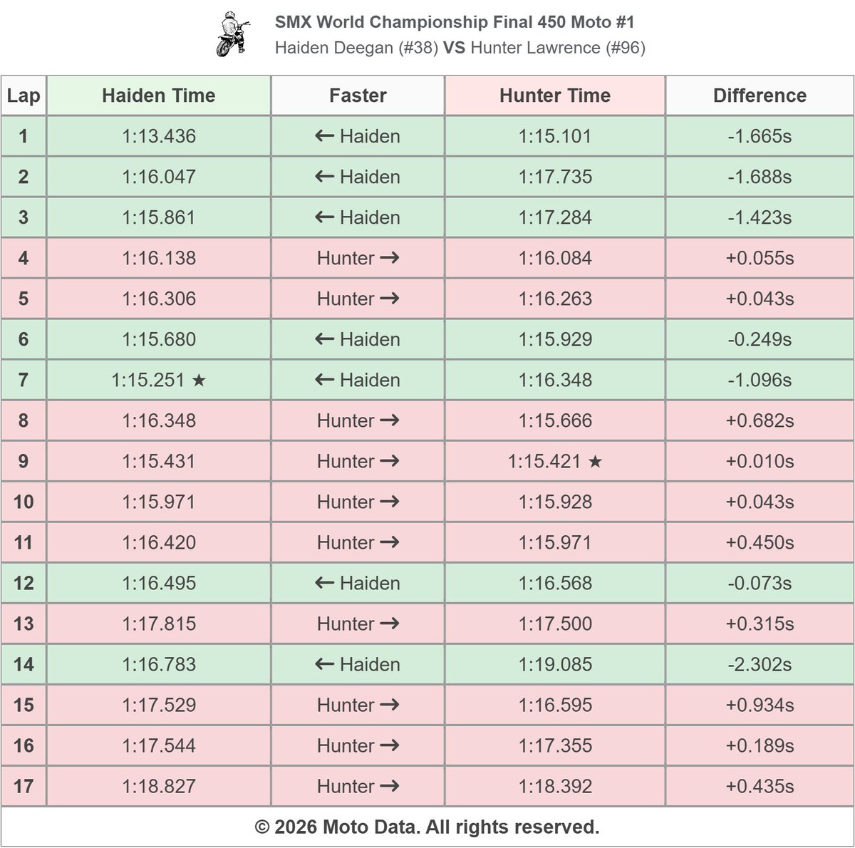Click the right arrow in lap 17 Faster cell
This screenshot has width=855, height=848.
pos(390,786)
